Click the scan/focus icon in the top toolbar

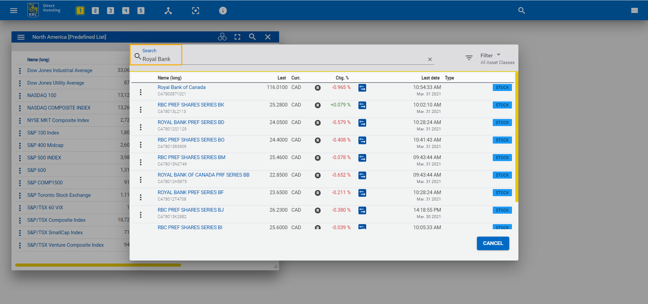[x=195, y=10]
